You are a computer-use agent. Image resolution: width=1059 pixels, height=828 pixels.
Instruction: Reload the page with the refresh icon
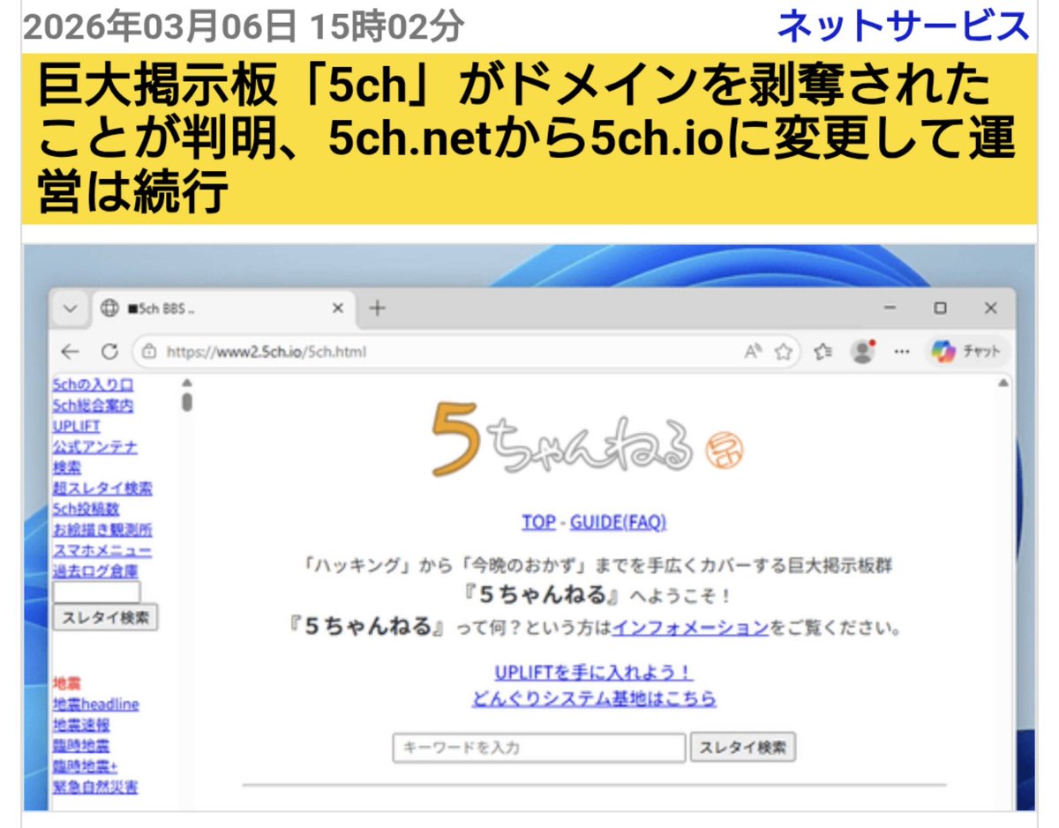[109, 351]
